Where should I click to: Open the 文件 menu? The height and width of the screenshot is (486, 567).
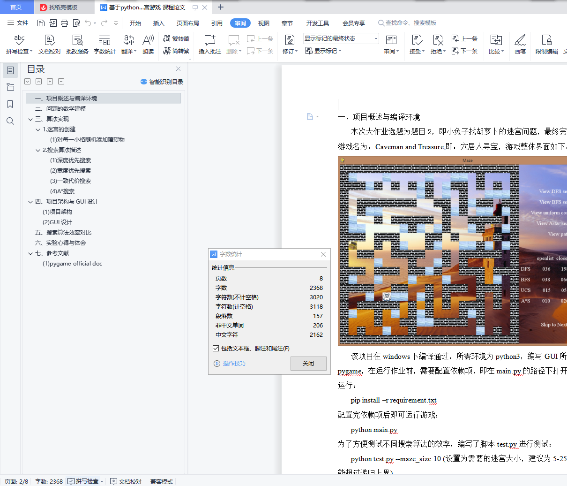(x=18, y=23)
